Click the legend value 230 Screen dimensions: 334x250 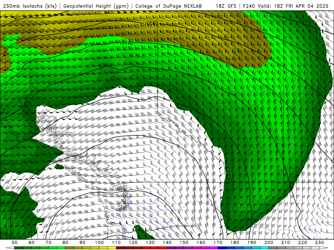tap(319, 242)
